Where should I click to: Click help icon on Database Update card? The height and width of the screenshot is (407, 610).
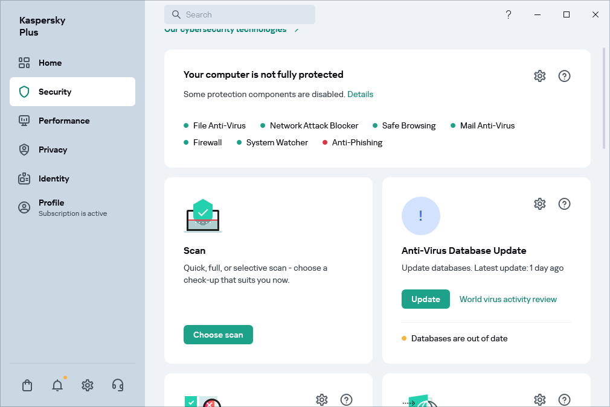(x=564, y=204)
